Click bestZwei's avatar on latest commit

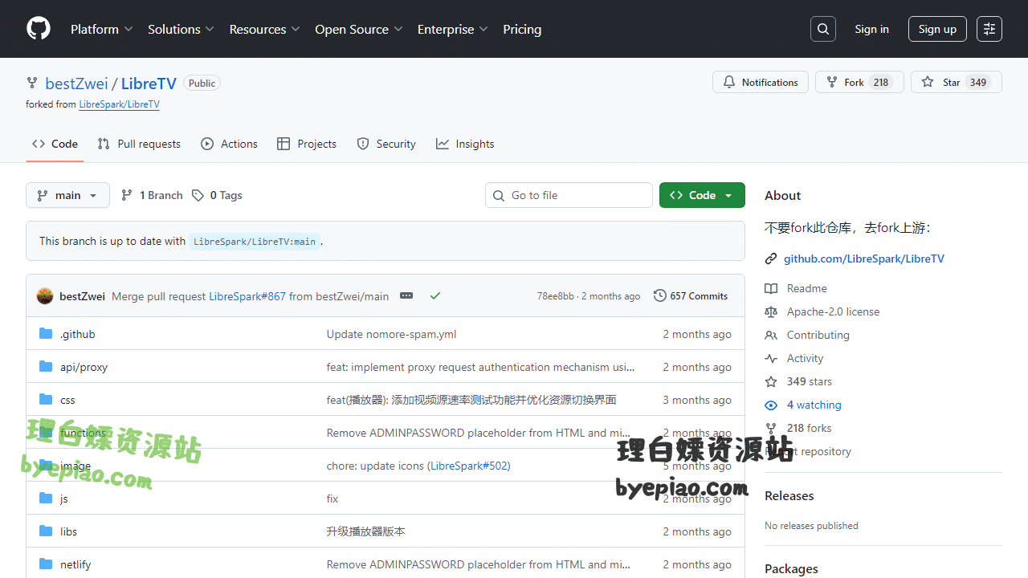[45, 296]
